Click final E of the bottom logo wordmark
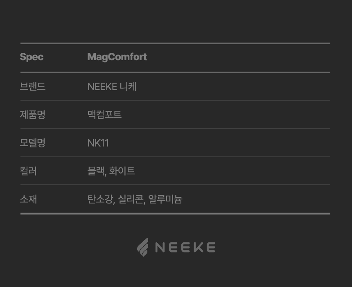The height and width of the screenshot is (287, 352). coord(210,247)
